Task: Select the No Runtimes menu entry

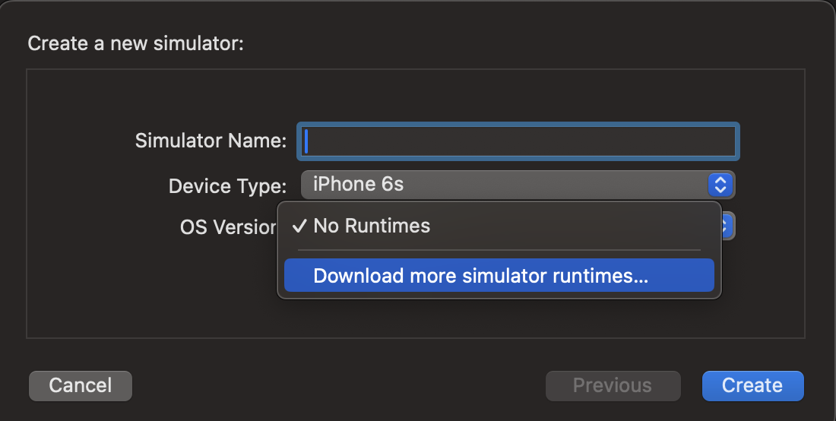Action: click(499, 226)
